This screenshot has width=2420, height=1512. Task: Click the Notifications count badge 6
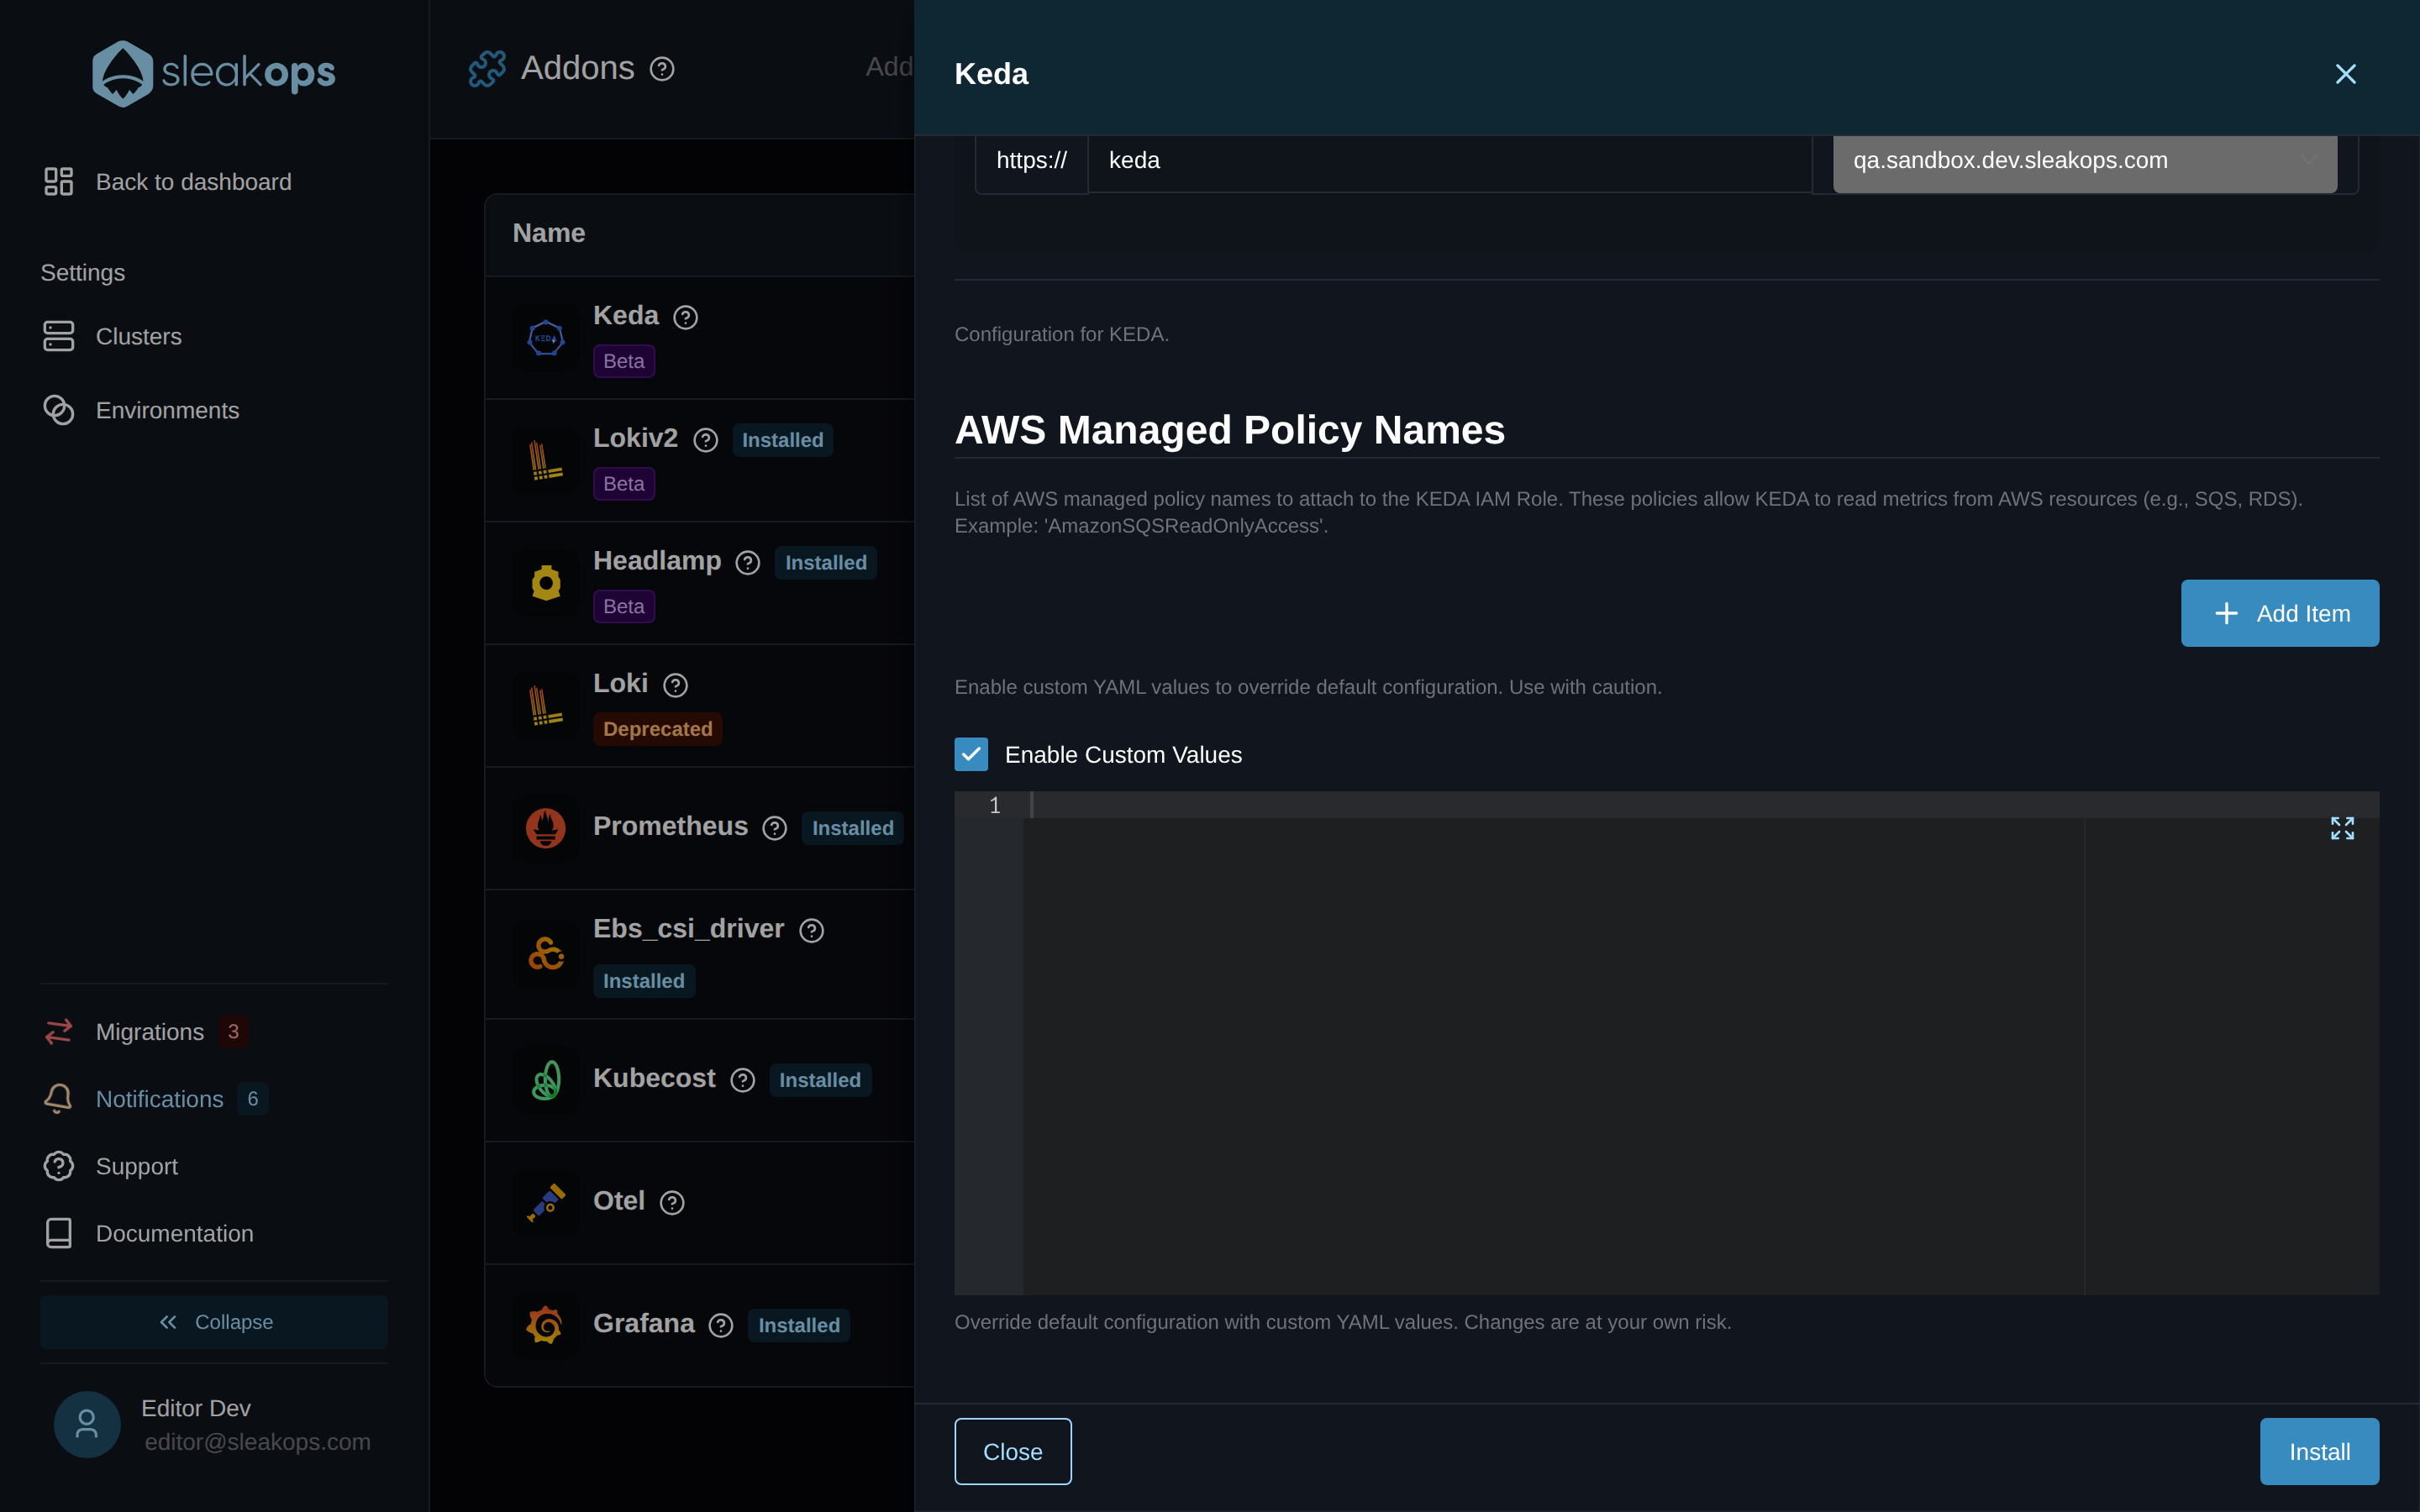point(253,1099)
